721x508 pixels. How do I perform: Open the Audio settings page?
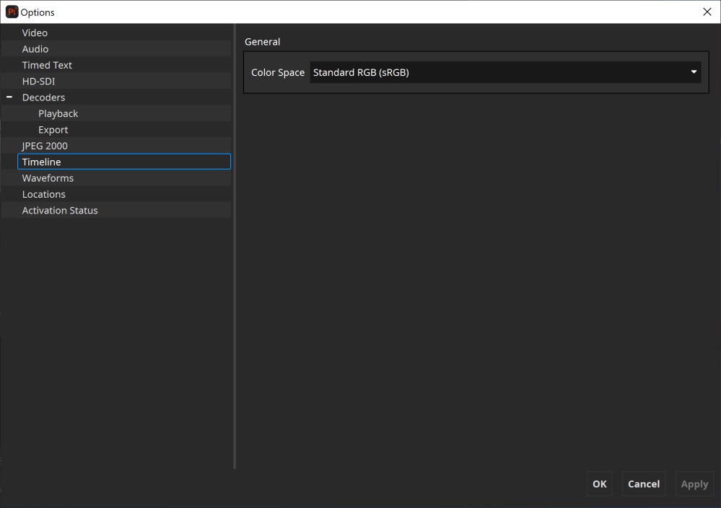tap(35, 49)
